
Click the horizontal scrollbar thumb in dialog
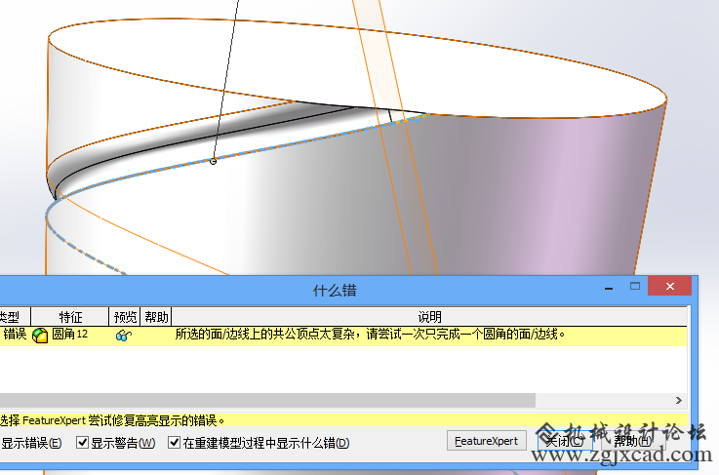tap(267, 400)
